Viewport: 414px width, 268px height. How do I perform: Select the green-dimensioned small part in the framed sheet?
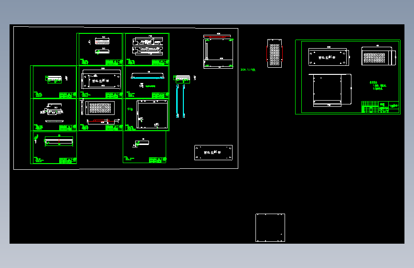coord(53,79)
